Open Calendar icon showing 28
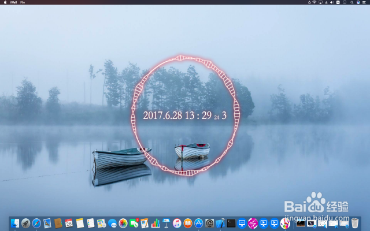370x231 pixels. [69, 223]
